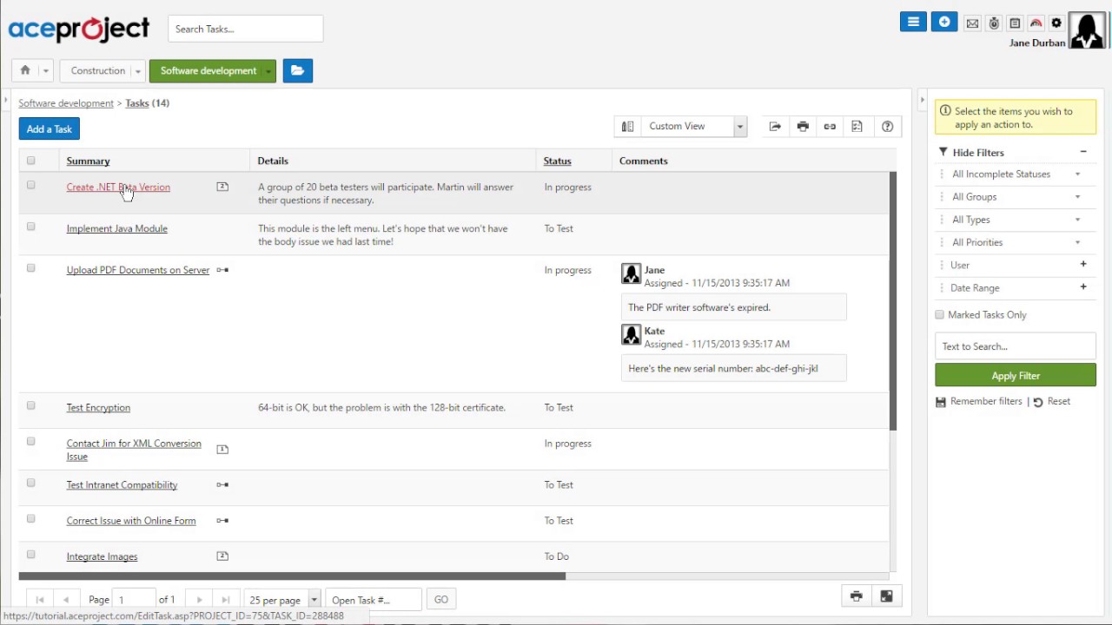
Task: Open the envelope messages icon
Action: click(973, 23)
